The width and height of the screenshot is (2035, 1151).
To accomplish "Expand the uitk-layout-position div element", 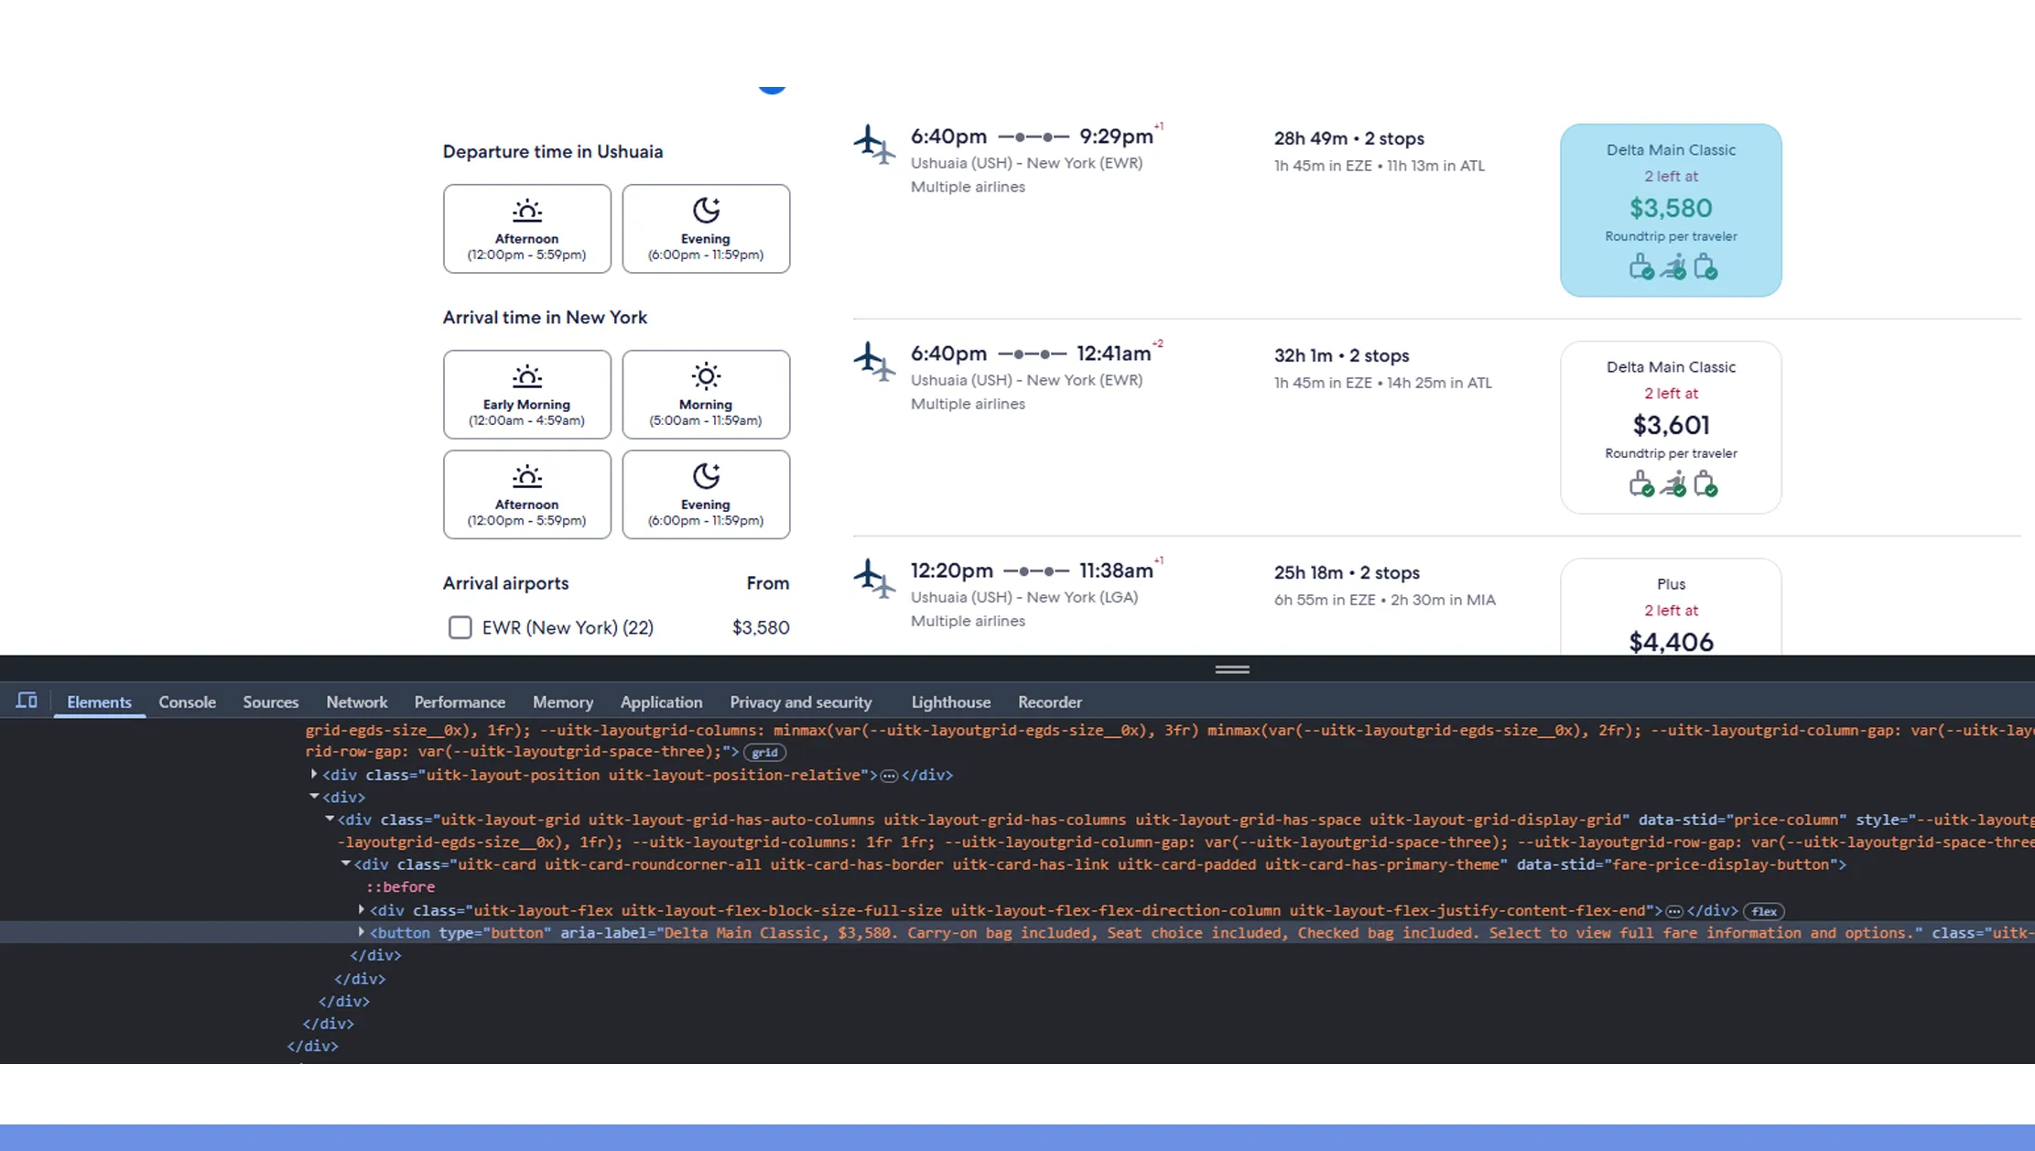I will tap(314, 774).
